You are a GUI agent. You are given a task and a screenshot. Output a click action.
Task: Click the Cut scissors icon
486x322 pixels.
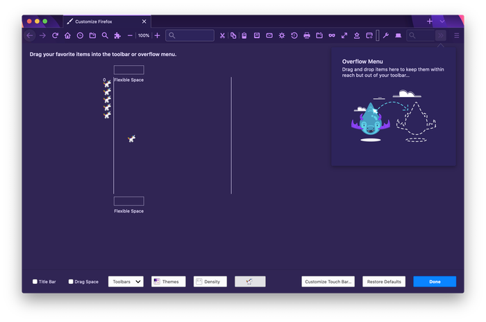pos(222,35)
